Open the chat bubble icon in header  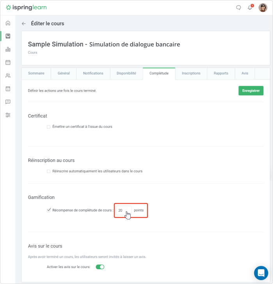pyautogui.click(x=239, y=7)
